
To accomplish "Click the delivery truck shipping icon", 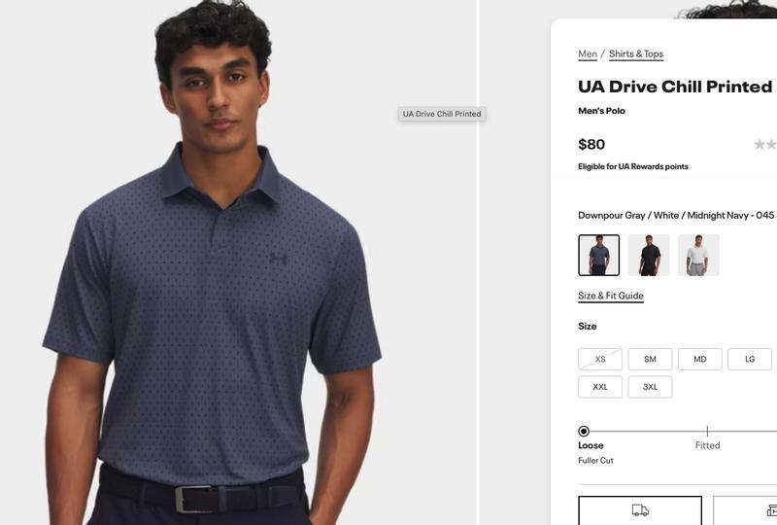I will pos(640,510).
